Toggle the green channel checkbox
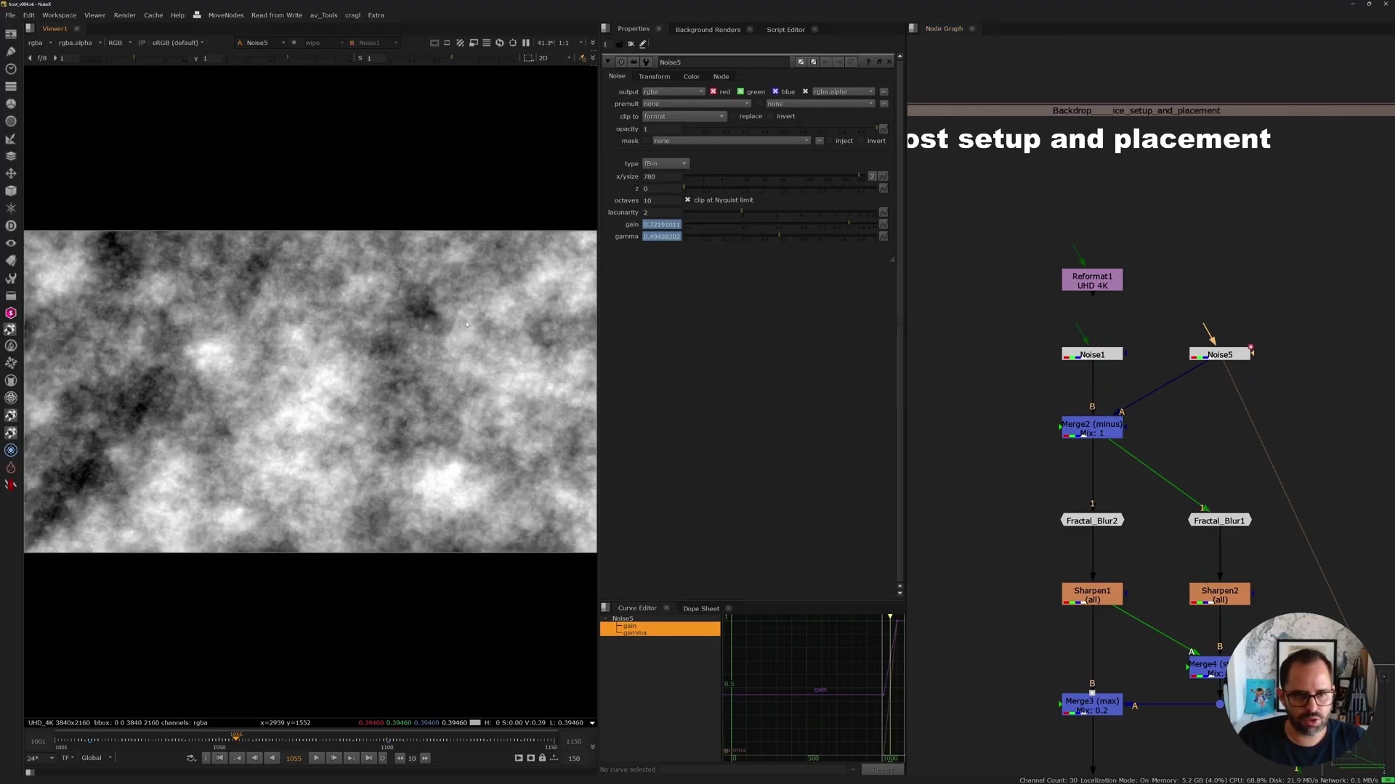Image resolution: width=1395 pixels, height=784 pixels. 740,91
